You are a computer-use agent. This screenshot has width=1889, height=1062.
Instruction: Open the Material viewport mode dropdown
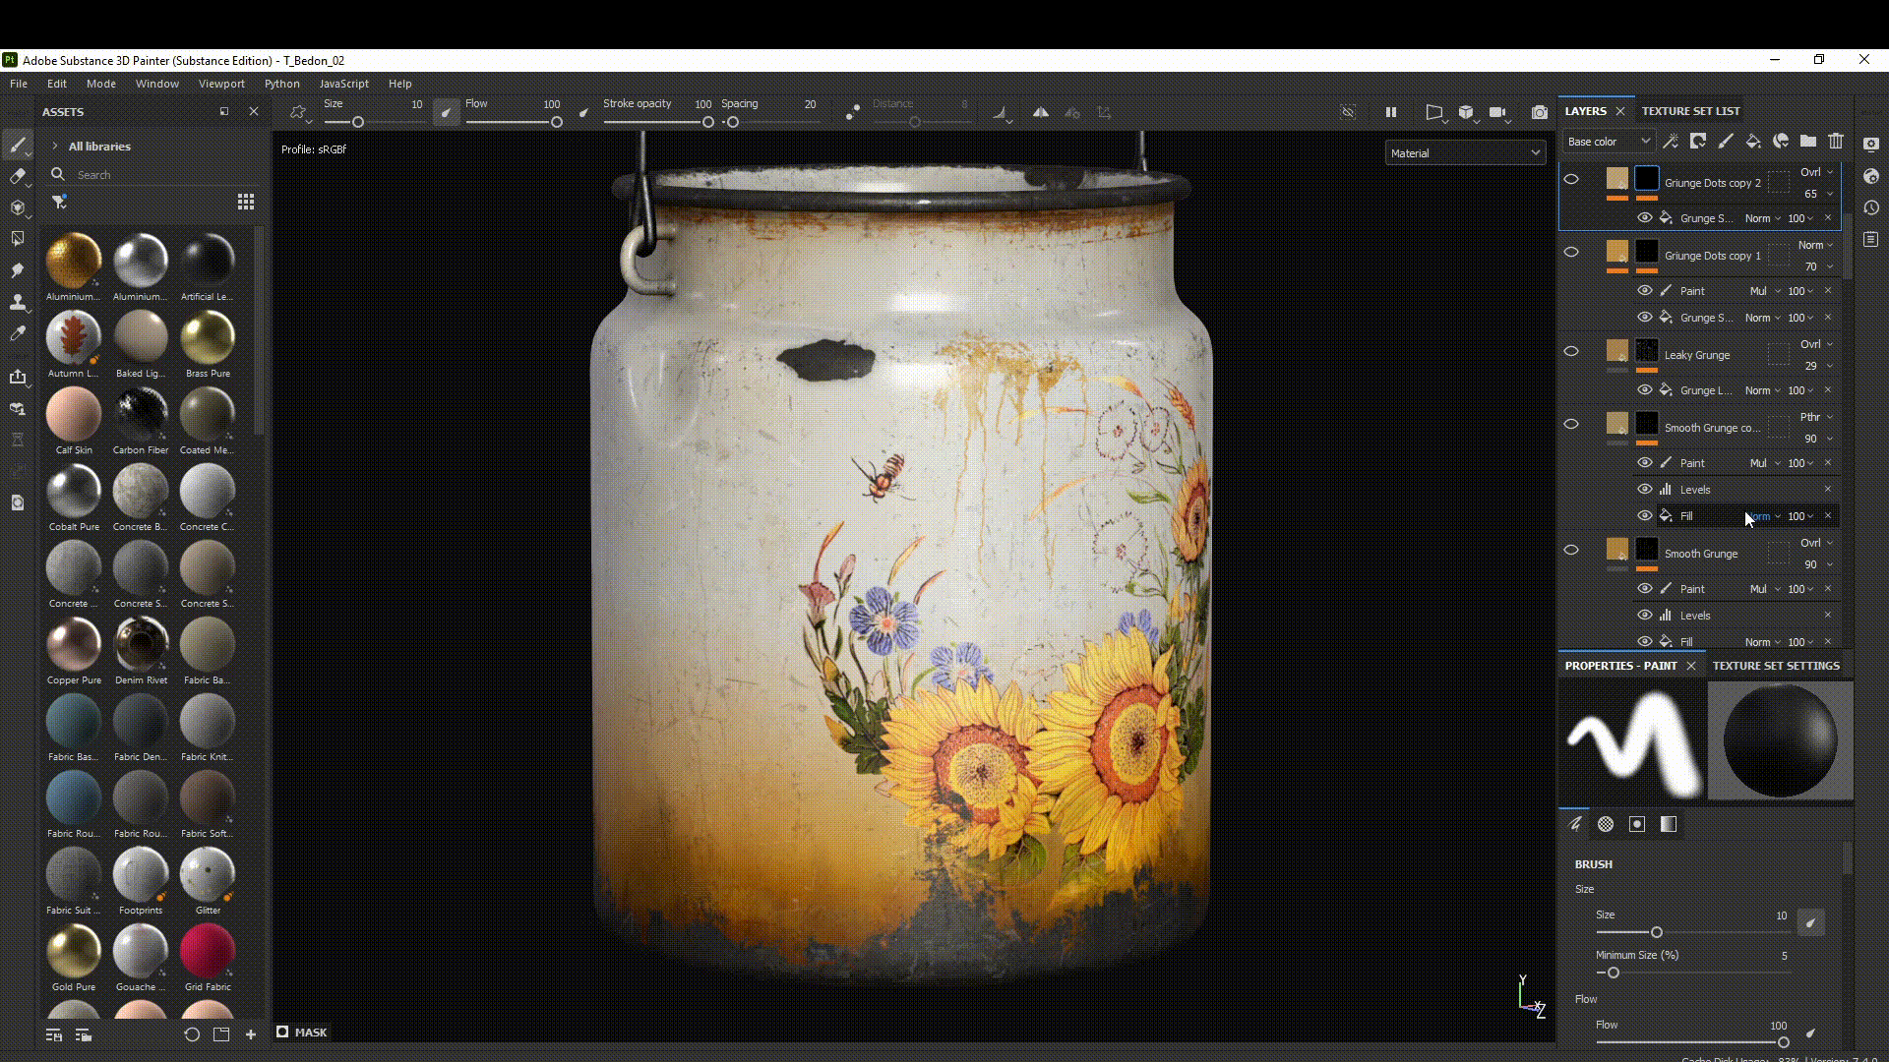(1464, 153)
